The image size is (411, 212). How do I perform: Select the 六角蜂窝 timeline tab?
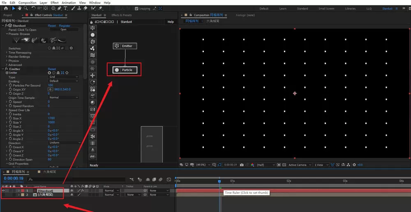click(50, 172)
